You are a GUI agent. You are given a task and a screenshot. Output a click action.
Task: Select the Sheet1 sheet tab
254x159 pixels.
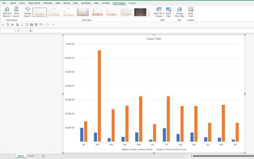(31, 156)
